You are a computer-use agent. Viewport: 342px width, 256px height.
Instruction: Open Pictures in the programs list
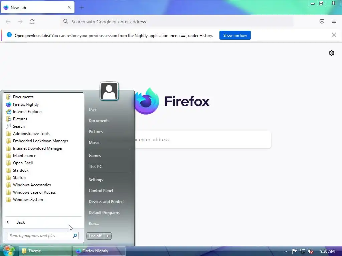click(43, 119)
